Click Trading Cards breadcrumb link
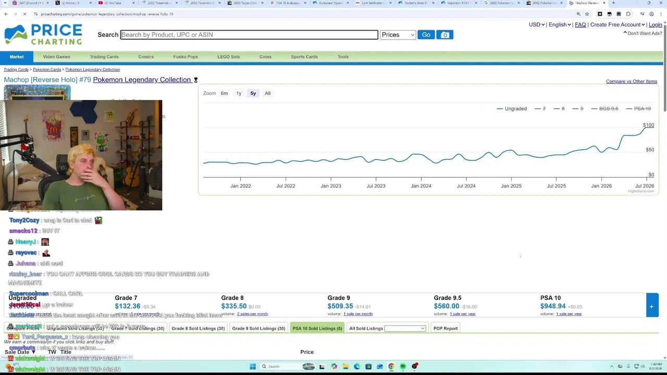Image resolution: width=667 pixels, height=375 pixels. (x=16, y=69)
